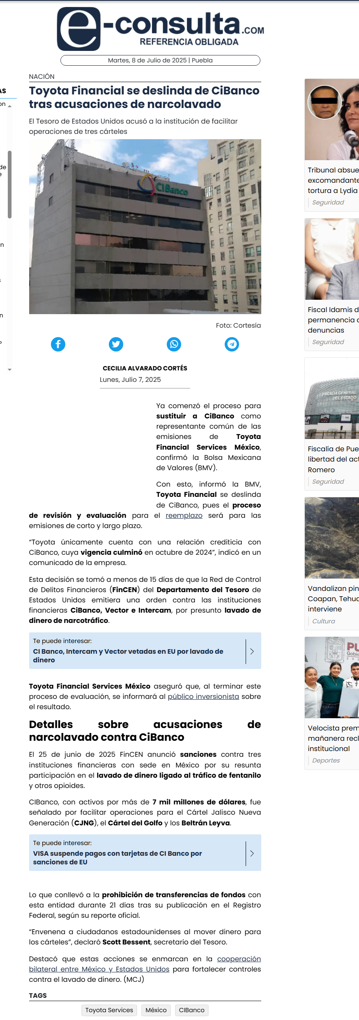This screenshot has width=359, height=1020.
Task: Click the article headline Toyota Financial se deslinda
Action: 144,97
